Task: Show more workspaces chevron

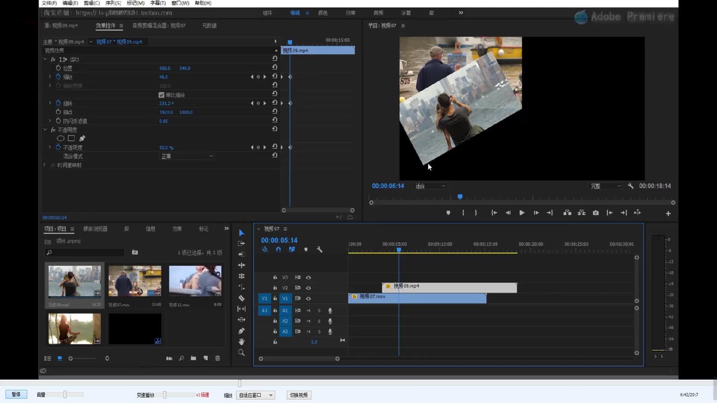Action: 461,13
